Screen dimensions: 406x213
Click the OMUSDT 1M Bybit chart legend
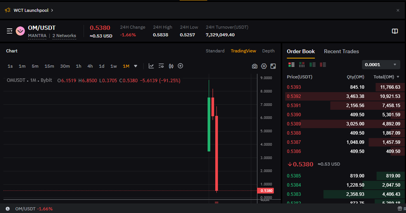pos(29,80)
